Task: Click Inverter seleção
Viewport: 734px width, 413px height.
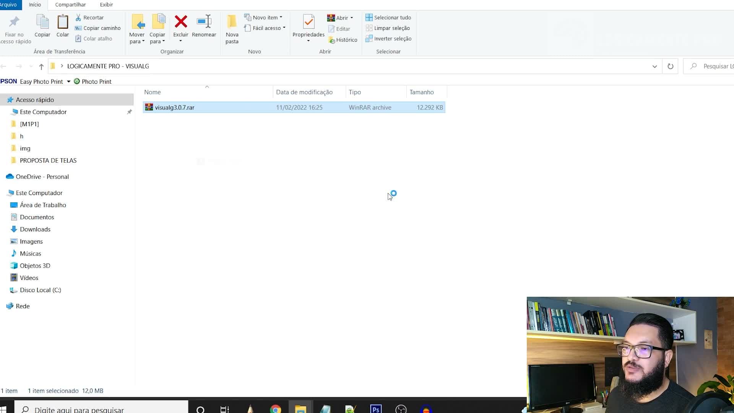Action: point(388,39)
